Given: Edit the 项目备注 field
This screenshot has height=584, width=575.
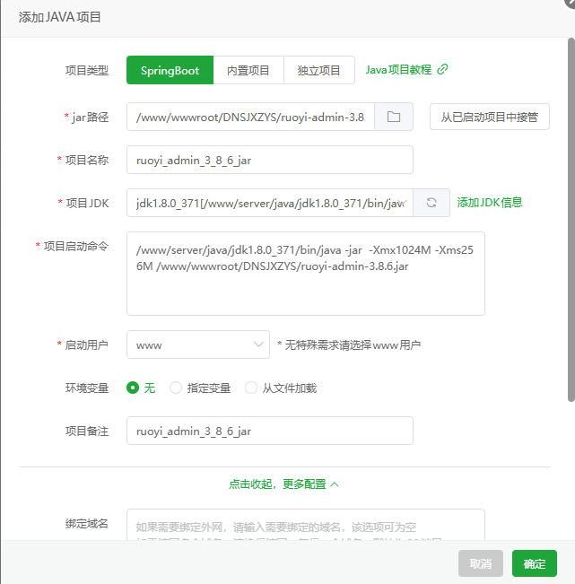Looking at the screenshot, I should click(270, 431).
